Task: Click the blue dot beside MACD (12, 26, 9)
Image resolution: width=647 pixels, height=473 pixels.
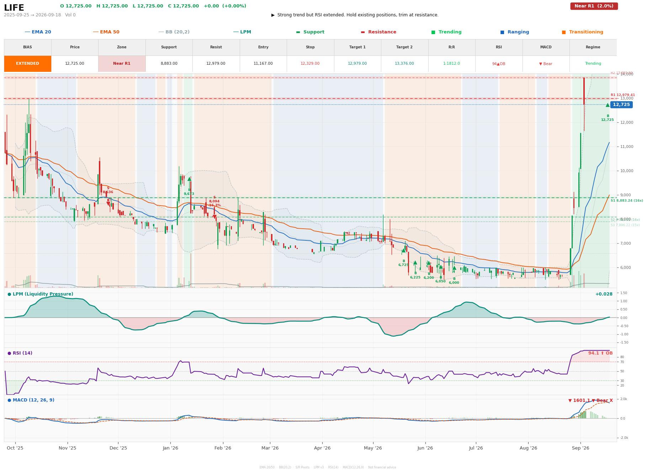Action: pyautogui.click(x=9, y=400)
